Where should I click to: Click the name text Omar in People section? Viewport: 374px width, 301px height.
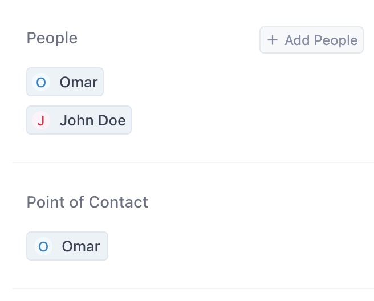coord(79,82)
